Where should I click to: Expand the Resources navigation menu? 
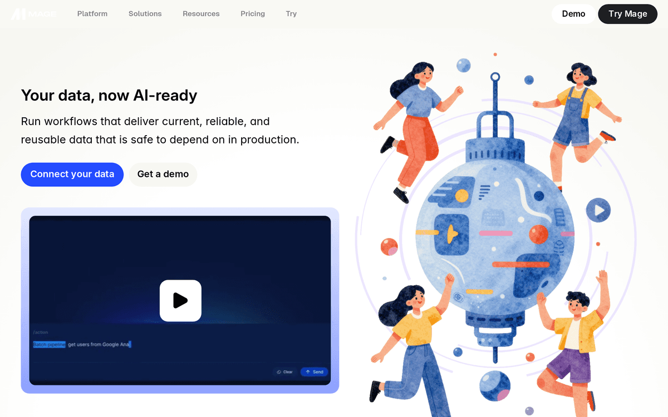pyautogui.click(x=201, y=14)
